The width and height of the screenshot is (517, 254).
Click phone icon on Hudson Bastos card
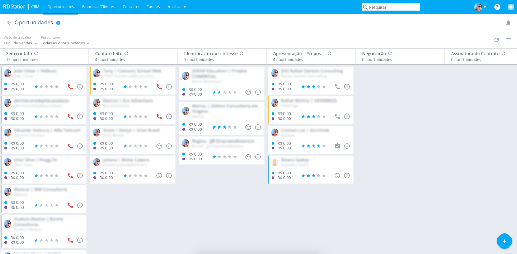pos(70,240)
